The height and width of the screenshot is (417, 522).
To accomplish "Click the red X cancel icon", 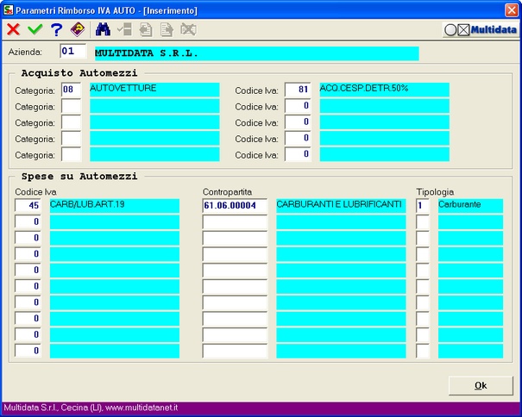I will pos(14,29).
